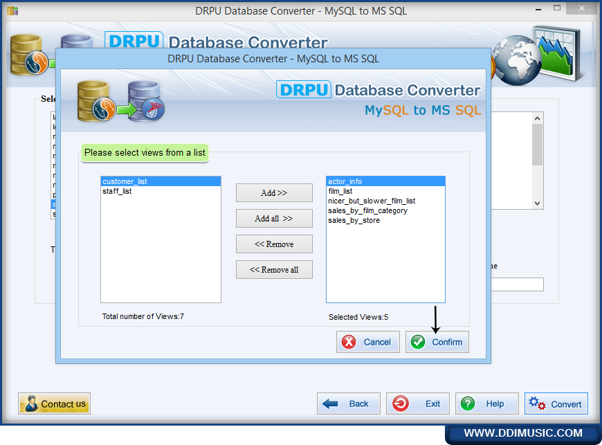
Task: Exit the Database Converter
Action: pos(418,403)
